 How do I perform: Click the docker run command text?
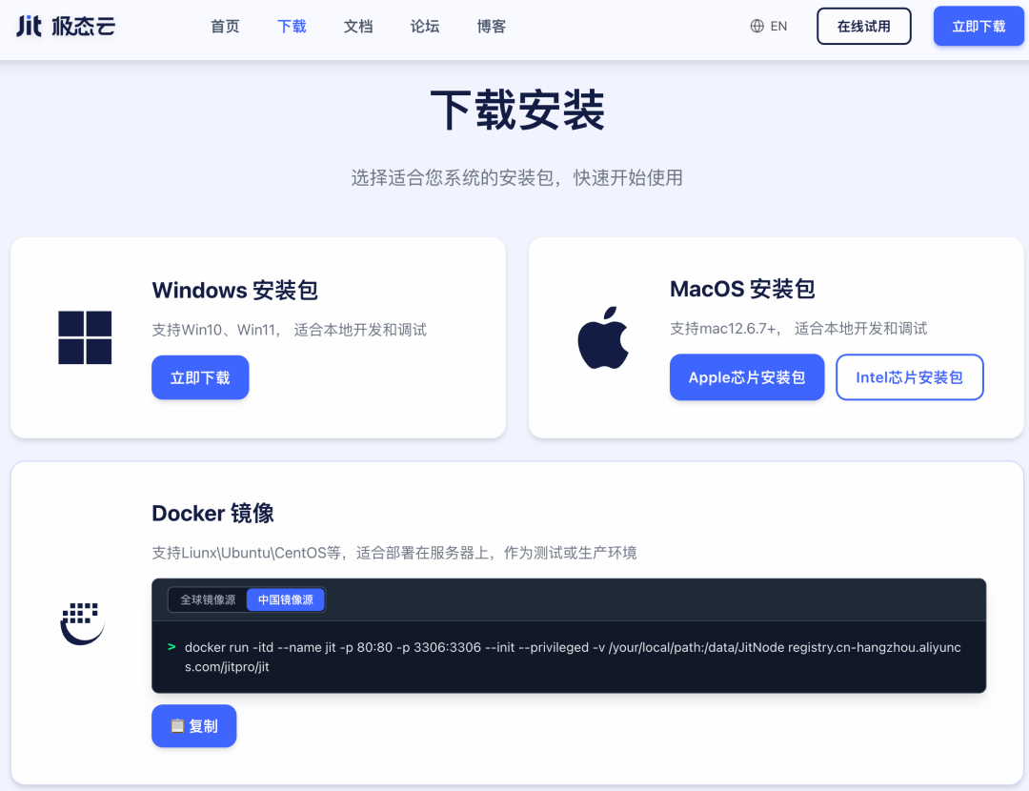[573, 657]
